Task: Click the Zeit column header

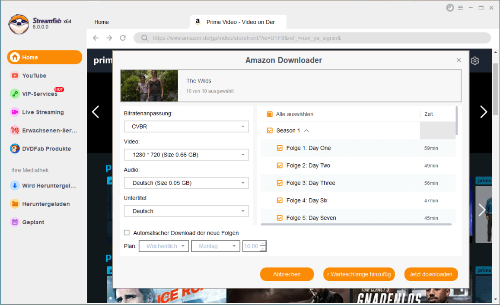Action: click(429, 114)
